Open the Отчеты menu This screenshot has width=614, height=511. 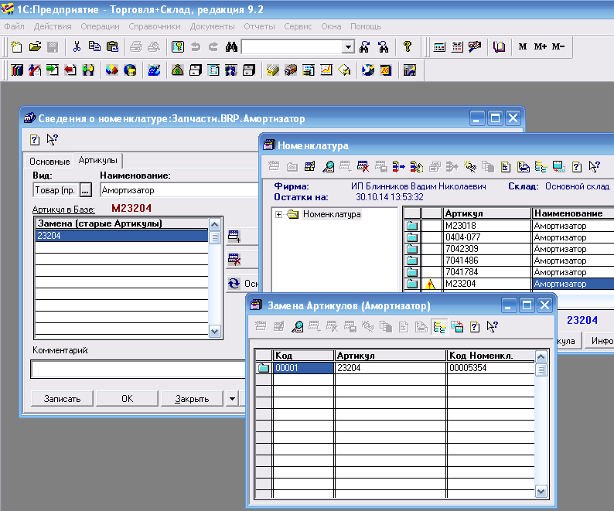259,26
